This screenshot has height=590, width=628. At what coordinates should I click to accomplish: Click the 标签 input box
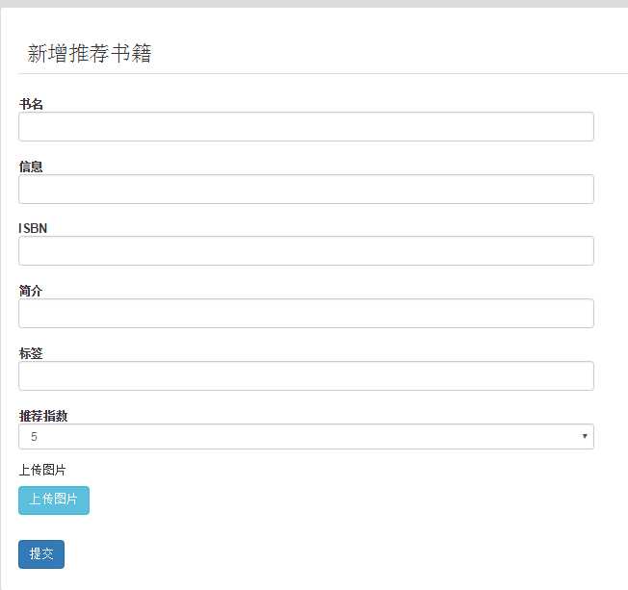pyautogui.click(x=305, y=376)
